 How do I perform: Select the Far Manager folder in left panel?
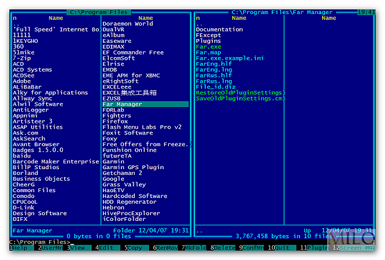point(146,104)
